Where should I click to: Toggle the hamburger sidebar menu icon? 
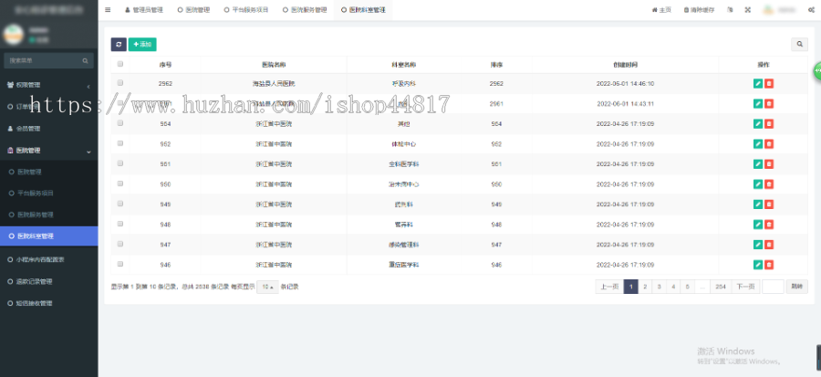tap(108, 9)
